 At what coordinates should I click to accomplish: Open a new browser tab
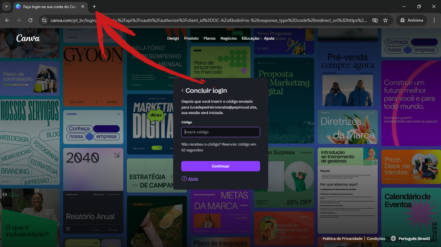coord(94,6)
